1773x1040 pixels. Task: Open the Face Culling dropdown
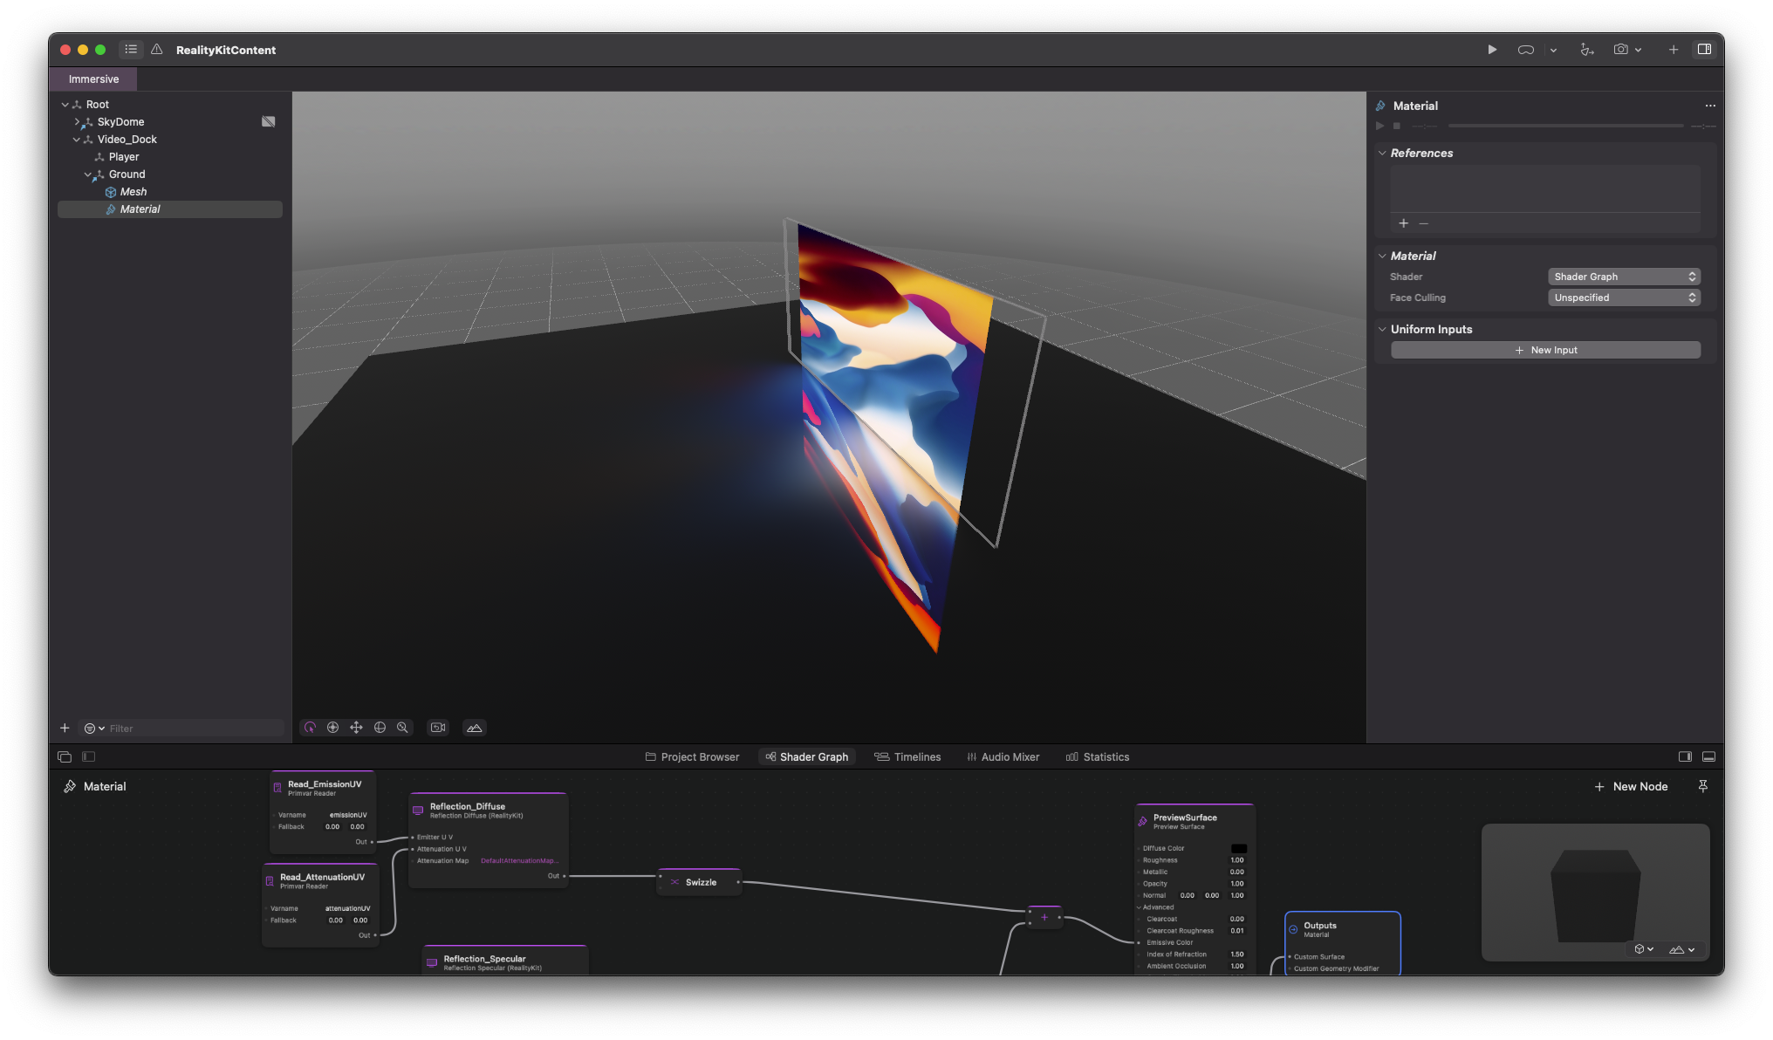coord(1624,298)
